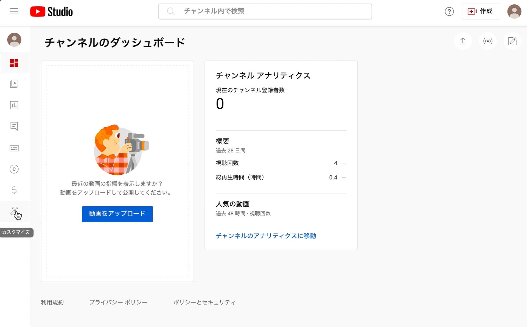Click the channel avatar in the sidebar
Viewport: 527px width, 327px height.
point(14,40)
